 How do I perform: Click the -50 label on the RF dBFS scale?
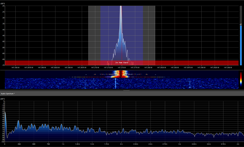[x=3, y=41]
